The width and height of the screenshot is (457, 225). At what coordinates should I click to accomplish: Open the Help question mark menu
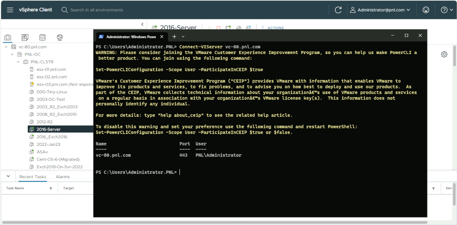[x=446, y=10]
